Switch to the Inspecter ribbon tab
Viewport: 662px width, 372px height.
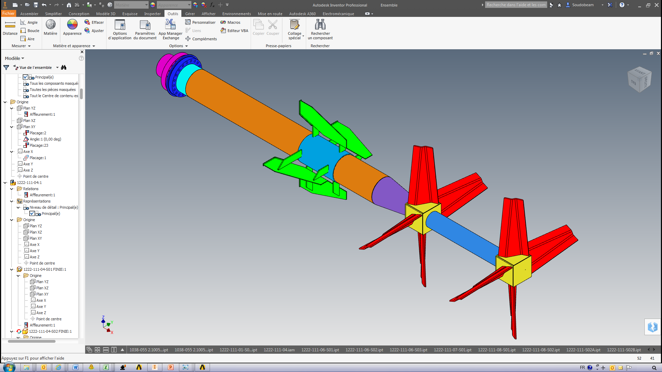(x=152, y=14)
